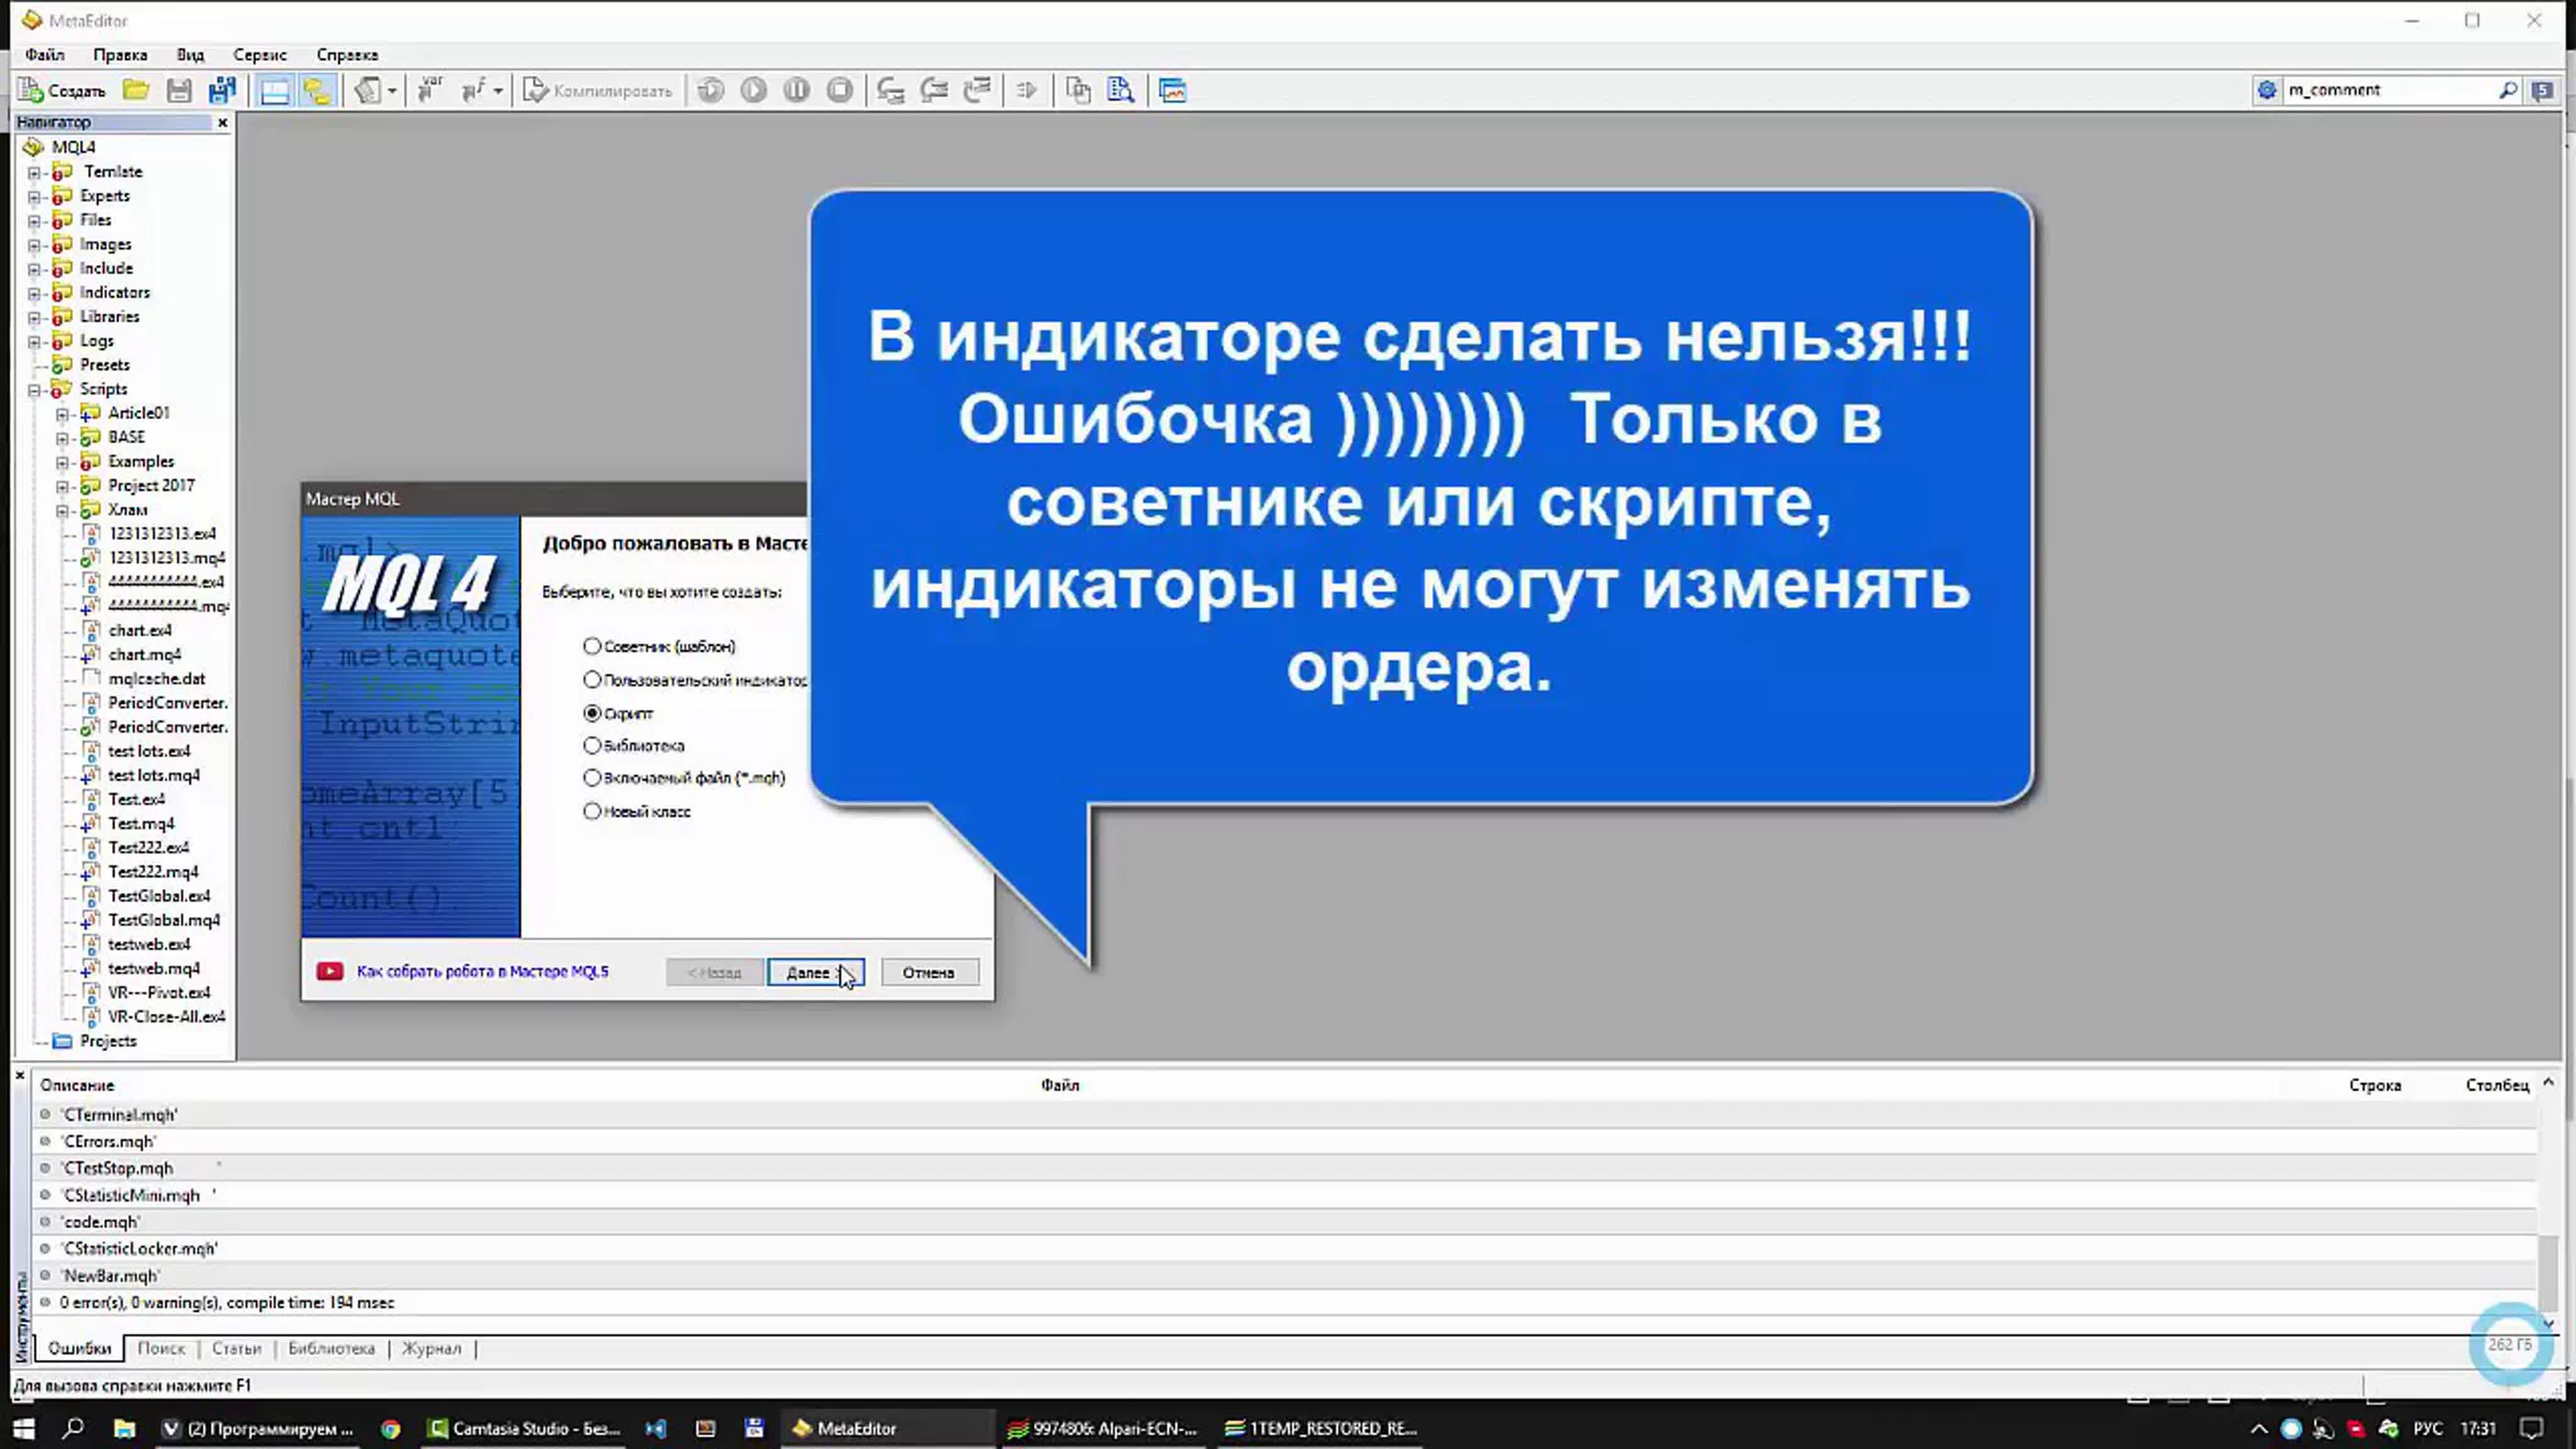Viewport: 2576px width, 1449px height.
Task: Open the MQL5 wizard robot tutorial link
Action: click(x=482, y=972)
